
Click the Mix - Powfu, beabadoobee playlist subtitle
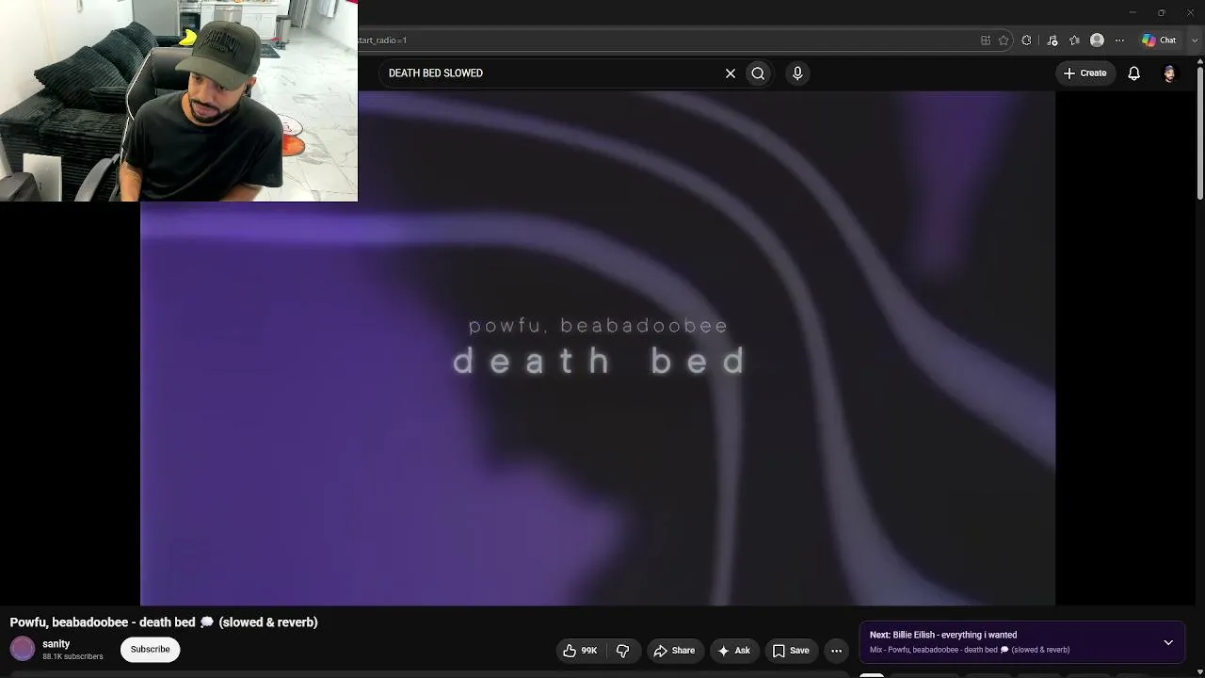[970, 650]
